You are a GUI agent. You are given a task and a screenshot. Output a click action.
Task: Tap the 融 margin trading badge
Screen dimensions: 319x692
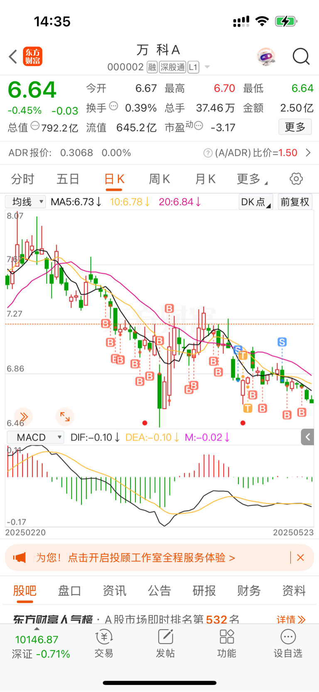(x=152, y=67)
